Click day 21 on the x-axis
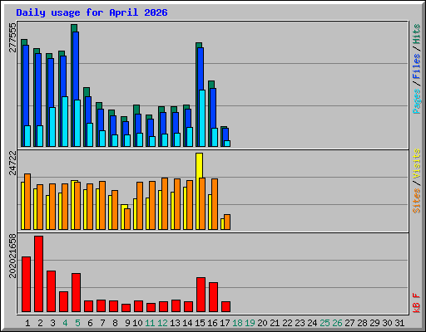 point(275,323)
